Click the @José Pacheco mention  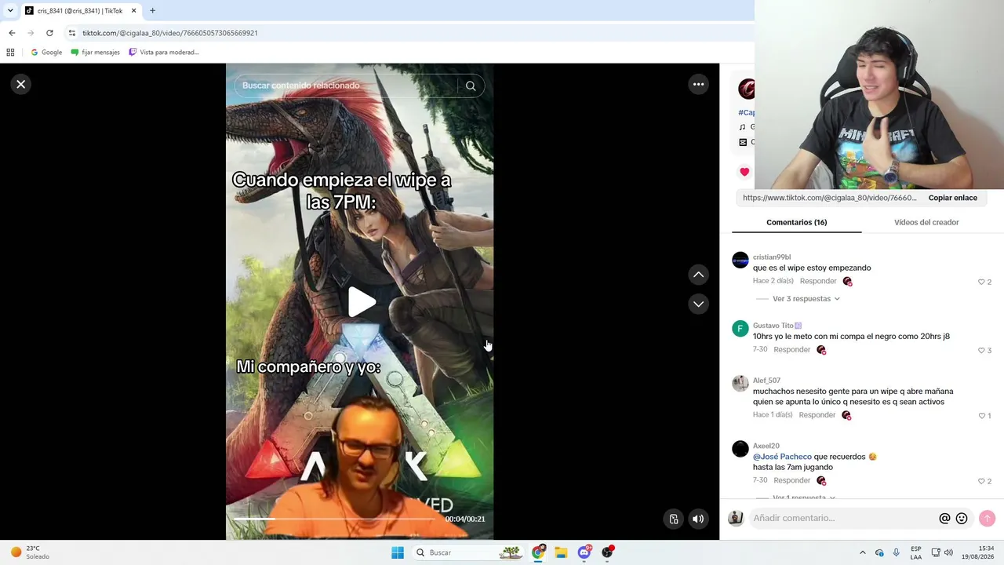782,457
